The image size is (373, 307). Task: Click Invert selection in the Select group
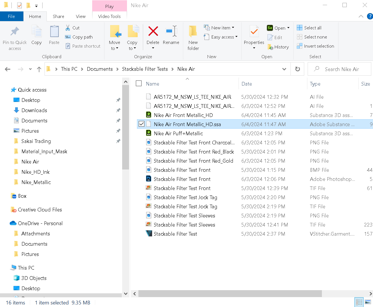click(315, 46)
